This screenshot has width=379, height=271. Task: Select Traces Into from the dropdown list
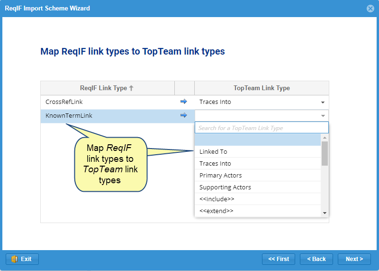coord(258,163)
